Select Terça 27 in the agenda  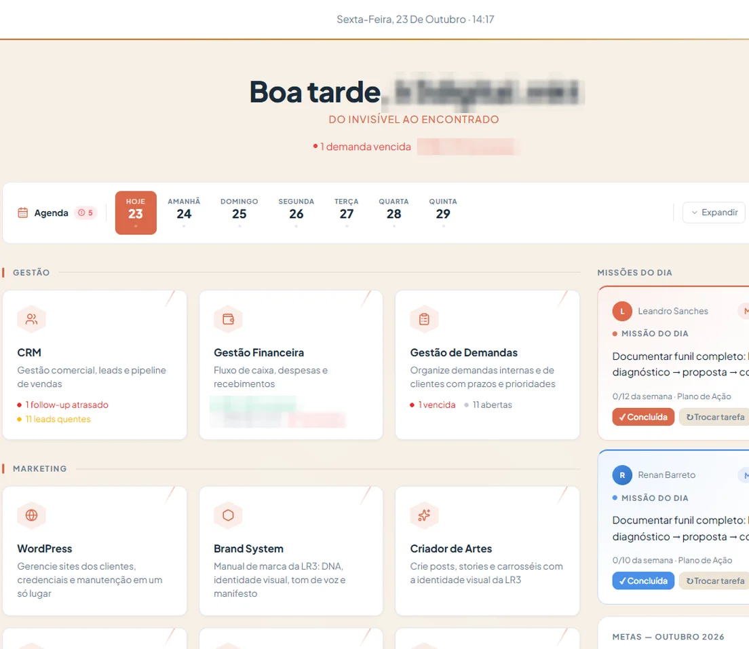[346, 212]
